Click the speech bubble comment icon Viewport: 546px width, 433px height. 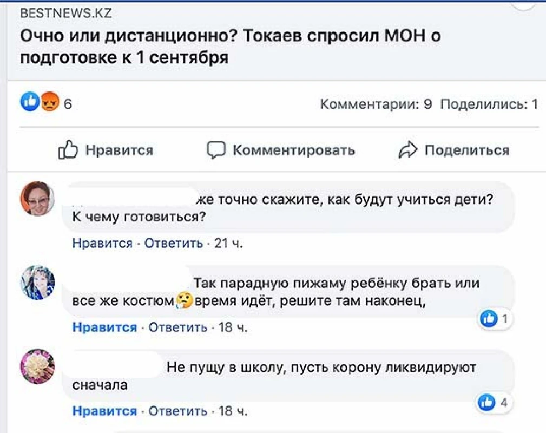(x=216, y=150)
